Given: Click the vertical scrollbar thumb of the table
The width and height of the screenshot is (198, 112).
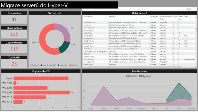Looking at the screenshot, I should (196, 29).
